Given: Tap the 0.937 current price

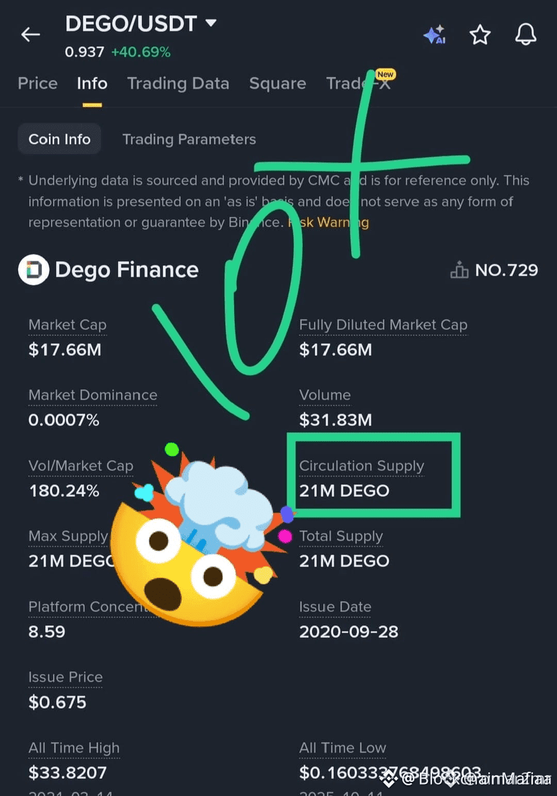Looking at the screenshot, I should [84, 52].
